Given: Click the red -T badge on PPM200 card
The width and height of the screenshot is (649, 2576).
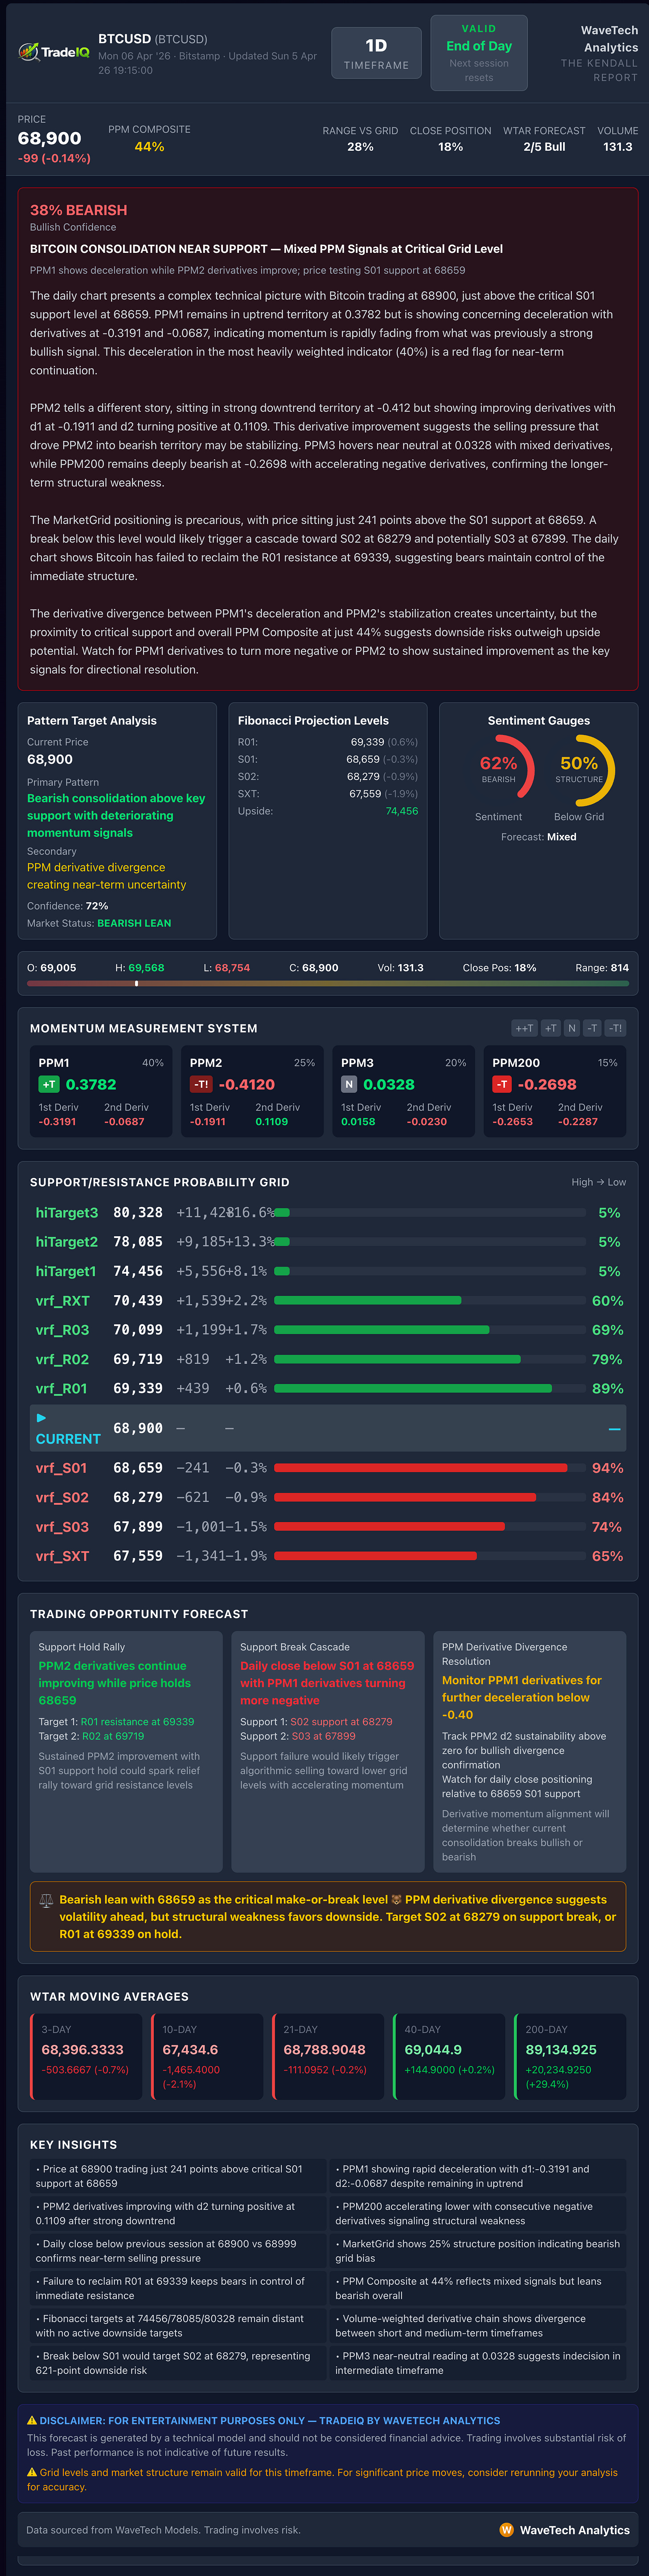Looking at the screenshot, I should [x=502, y=1084].
